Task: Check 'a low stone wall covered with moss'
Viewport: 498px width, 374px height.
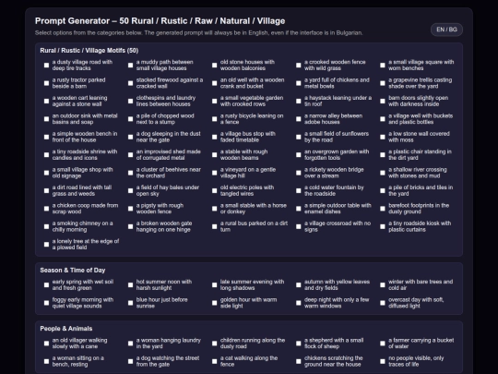Action: (x=383, y=137)
